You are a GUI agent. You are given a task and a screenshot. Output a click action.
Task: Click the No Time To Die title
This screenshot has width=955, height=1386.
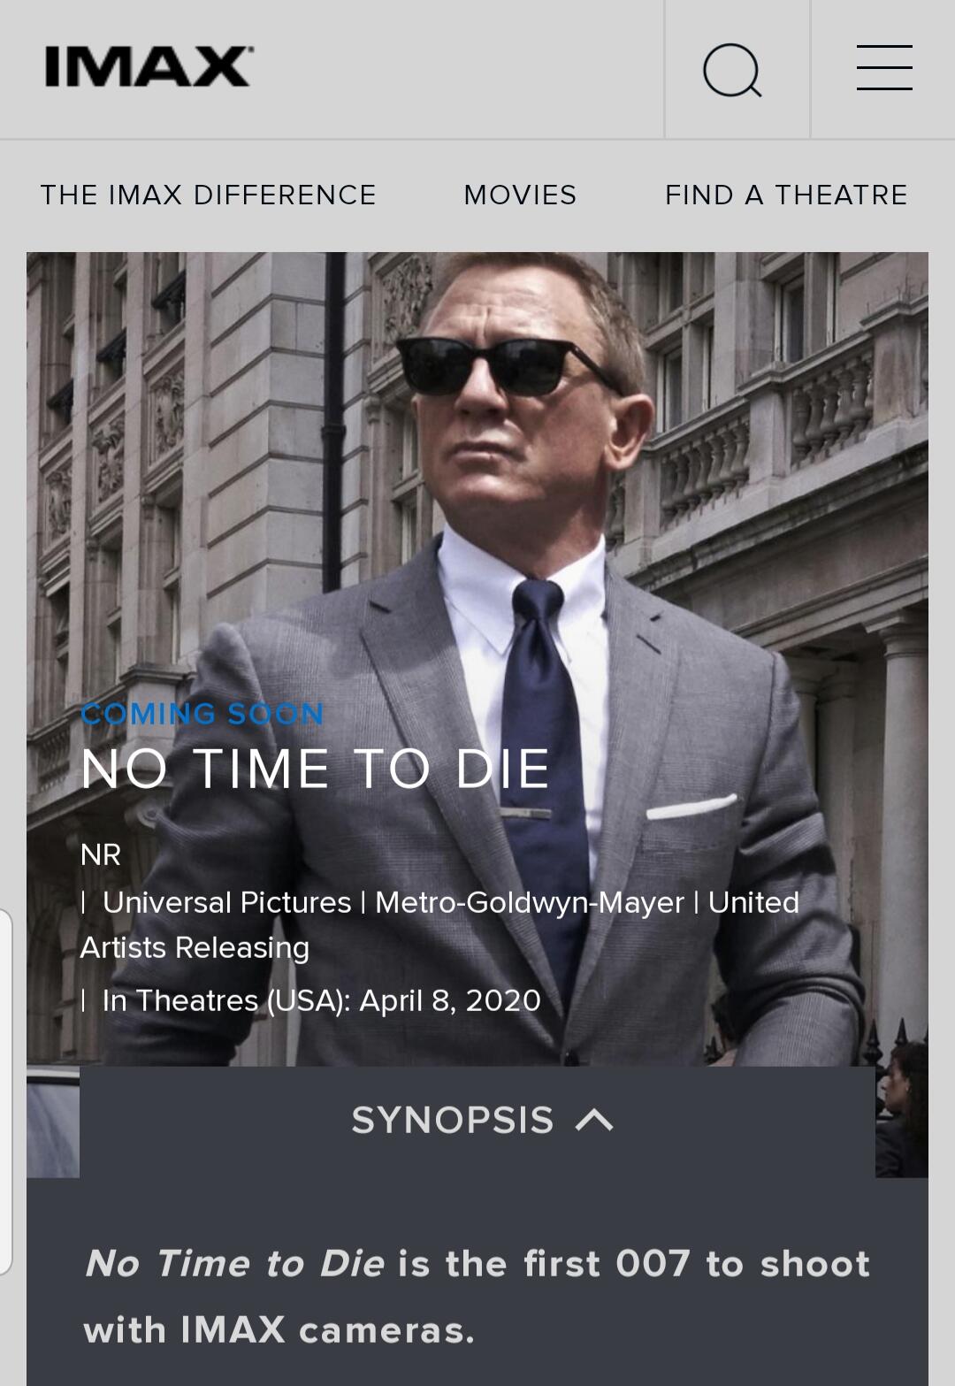[x=316, y=768]
